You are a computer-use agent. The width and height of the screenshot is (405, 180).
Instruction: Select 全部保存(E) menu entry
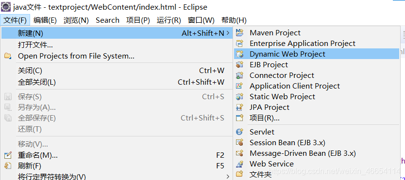coord(117,118)
